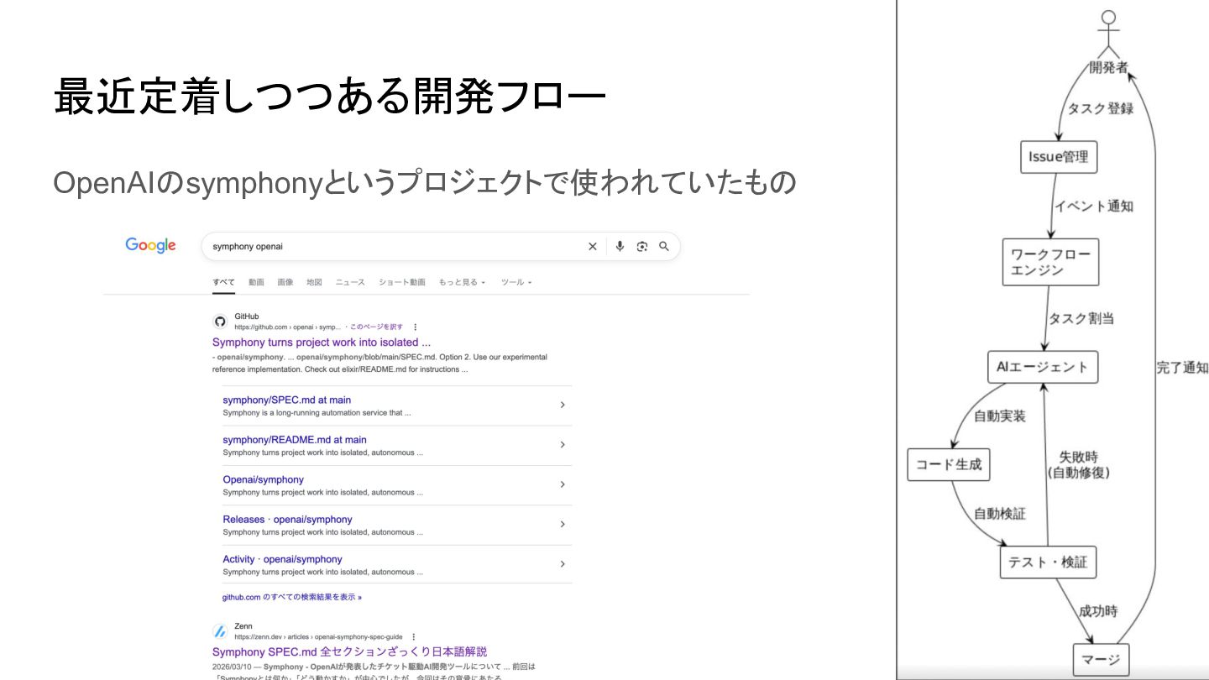The width and height of the screenshot is (1209, 680).
Task: Click the 'マージ' diagram box
Action: (1102, 659)
